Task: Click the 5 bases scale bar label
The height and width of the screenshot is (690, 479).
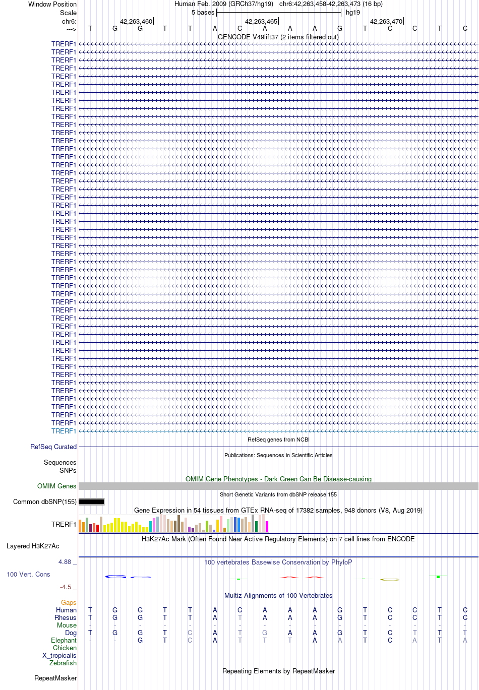Action: [x=203, y=13]
